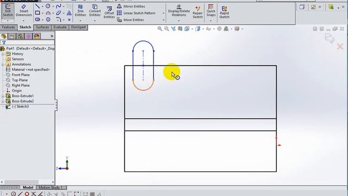Screen dimensions: 348x196
Task: Switch to the Sketch tab
Action: coord(26,27)
